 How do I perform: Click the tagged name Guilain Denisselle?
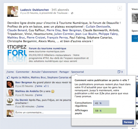click(98, 27)
